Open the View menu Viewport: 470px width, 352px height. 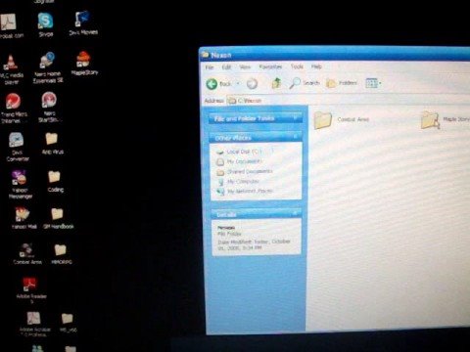[x=245, y=67]
